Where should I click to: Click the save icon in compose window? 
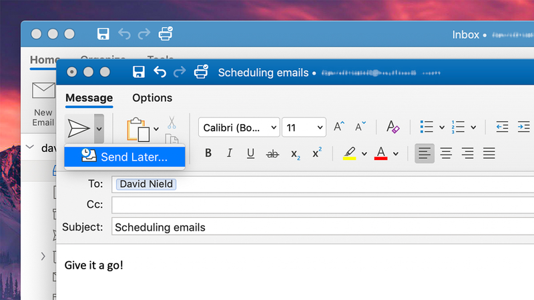click(138, 72)
